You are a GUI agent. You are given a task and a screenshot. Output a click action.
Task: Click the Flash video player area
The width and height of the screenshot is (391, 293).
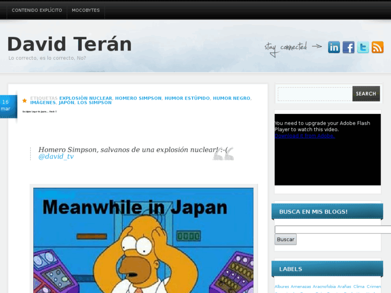pyautogui.click(x=328, y=149)
